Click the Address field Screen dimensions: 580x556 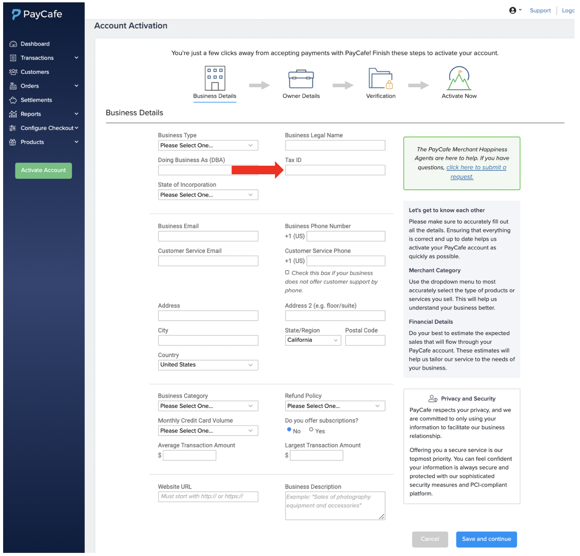pyautogui.click(x=208, y=316)
